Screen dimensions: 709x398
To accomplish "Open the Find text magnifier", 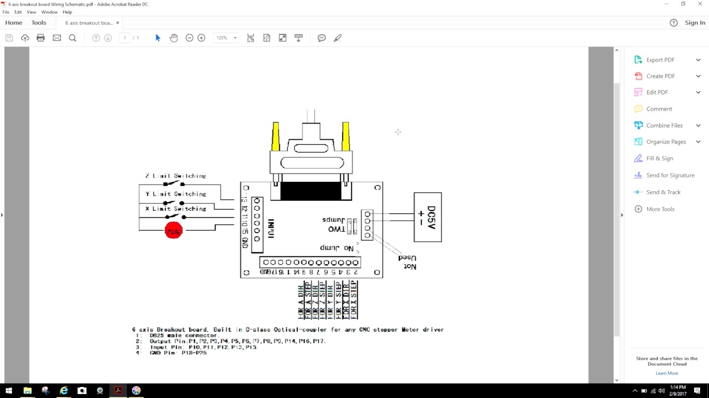I will [73, 38].
